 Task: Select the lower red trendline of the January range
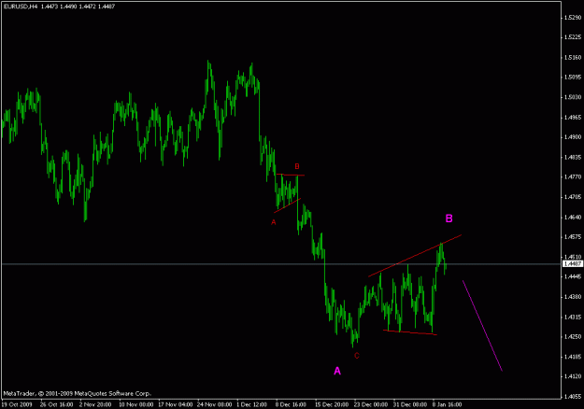pyautogui.click(x=409, y=332)
